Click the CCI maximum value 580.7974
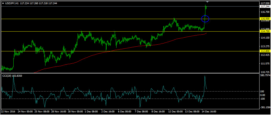The height and width of the screenshot is (115, 271). click(x=265, y=75)
